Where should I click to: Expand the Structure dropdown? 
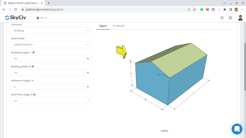51,30
